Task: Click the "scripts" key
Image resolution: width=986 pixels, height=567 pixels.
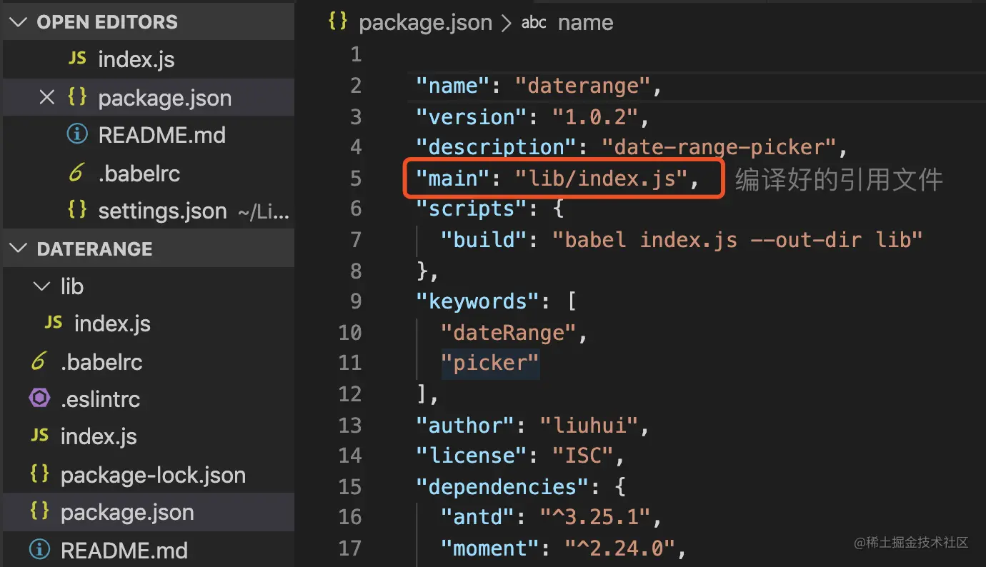Action: pyautogui.click(x=472, y=209)
